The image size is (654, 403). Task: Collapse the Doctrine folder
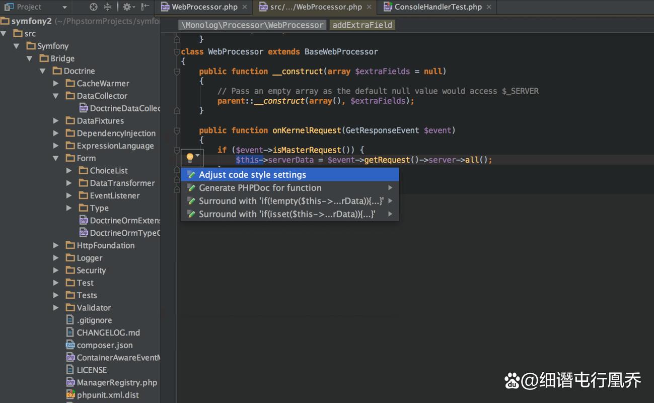(43, 71)
